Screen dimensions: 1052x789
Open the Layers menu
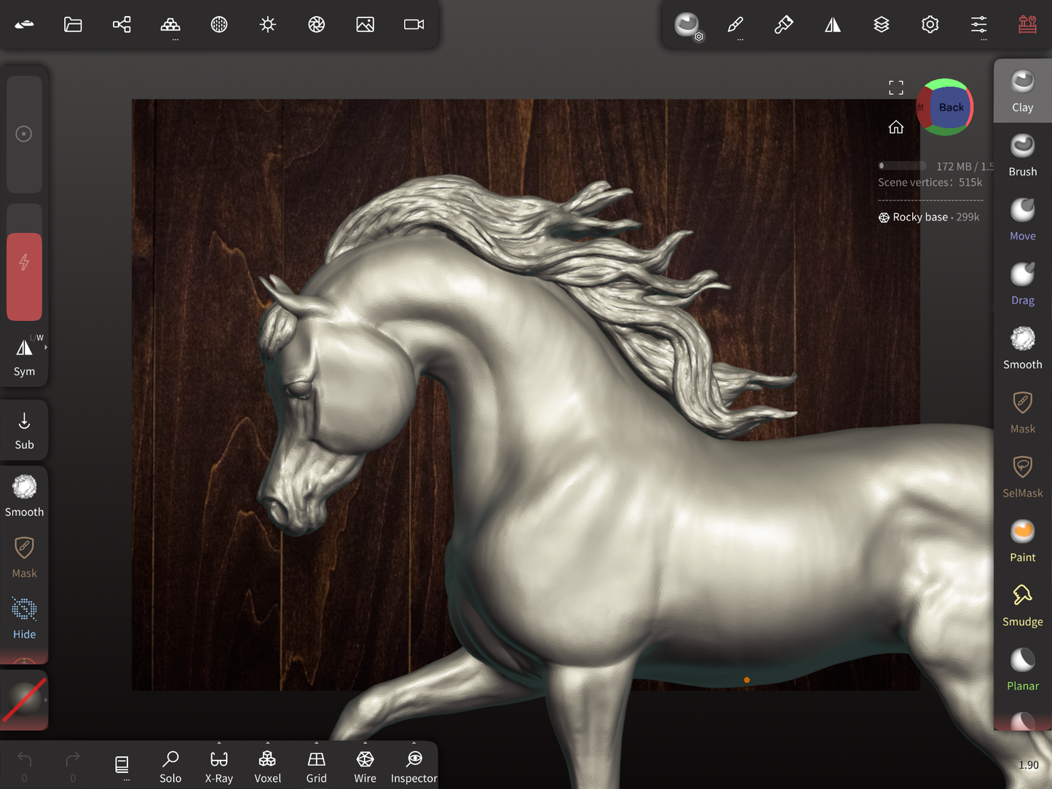(881, 25)
